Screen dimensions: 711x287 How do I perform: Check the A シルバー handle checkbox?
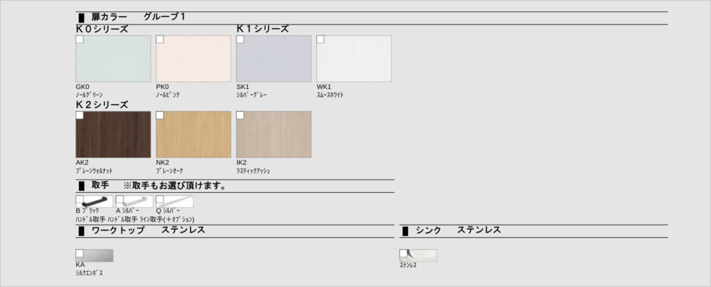119,199
